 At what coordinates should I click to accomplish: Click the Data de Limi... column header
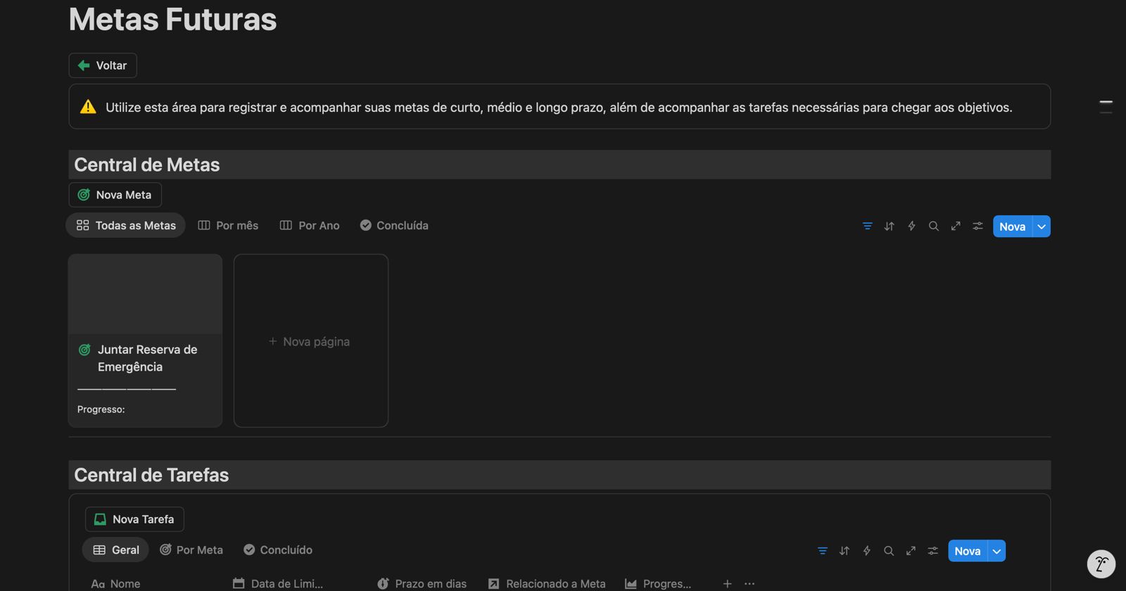(x=278, y=583)
